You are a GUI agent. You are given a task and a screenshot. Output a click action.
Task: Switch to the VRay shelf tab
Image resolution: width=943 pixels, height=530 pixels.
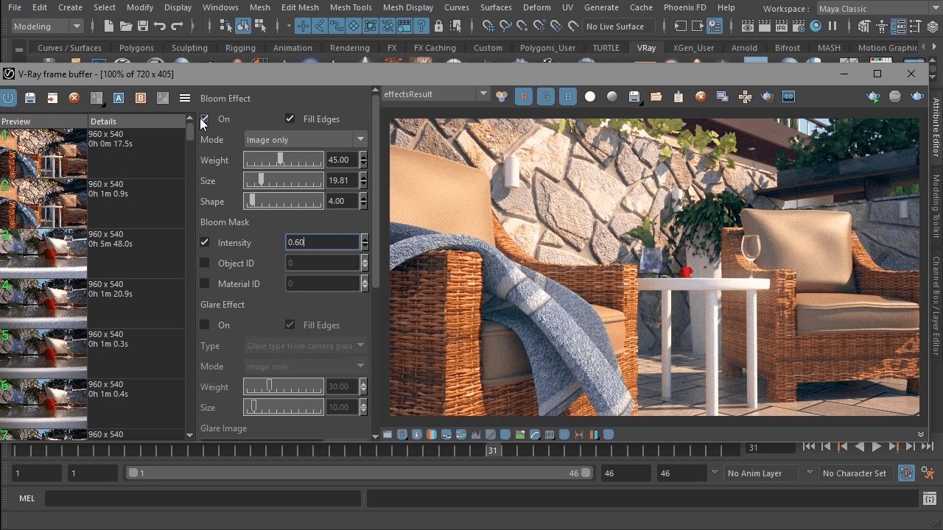[646, 47]
